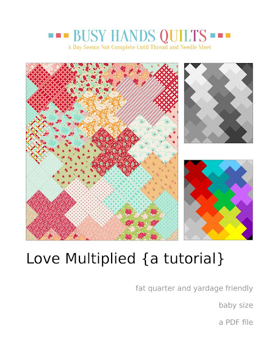Click the fat quarter and yardage friendly text
279x361 pixels.
click(194, 288)
